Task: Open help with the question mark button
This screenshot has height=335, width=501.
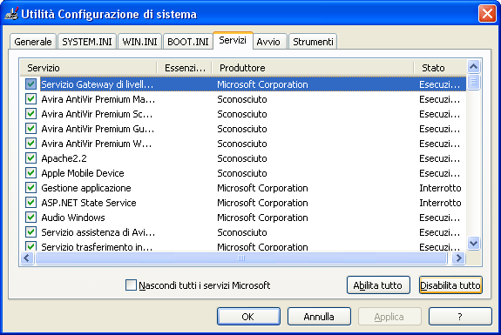Action: pos(460,317)
